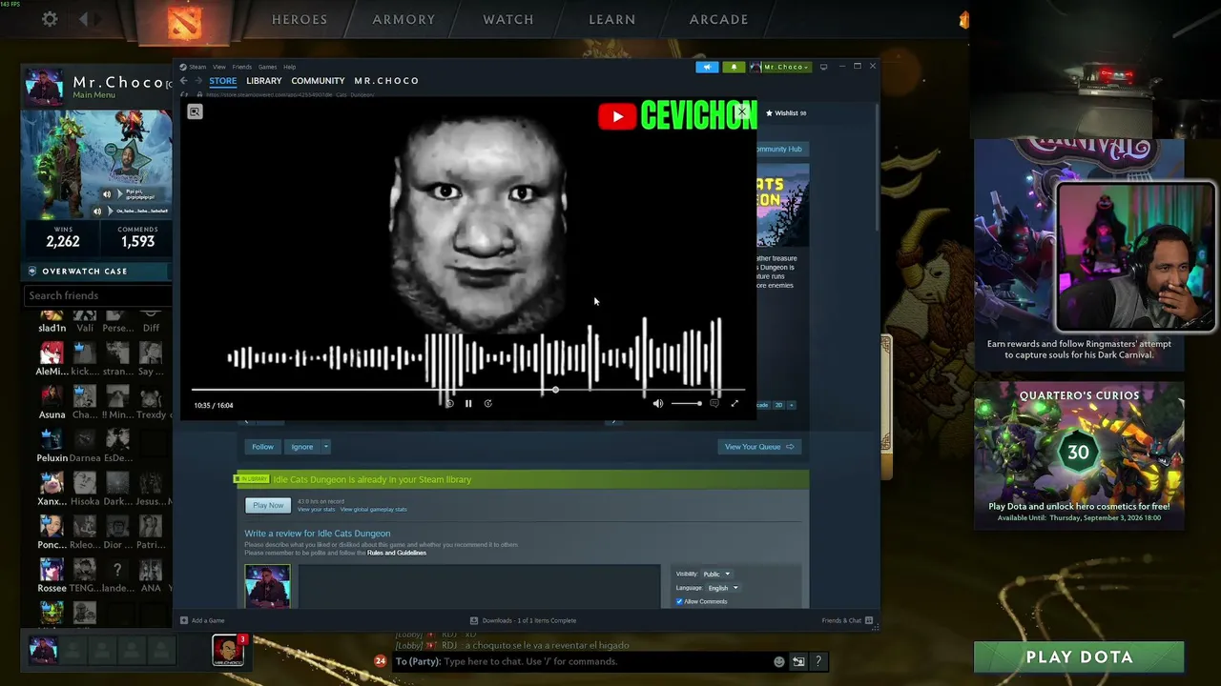Image resolution: width=1221 pixels, height=686 pixels.
Task: Close the video player overlay
Action: (x=742, y=111)
